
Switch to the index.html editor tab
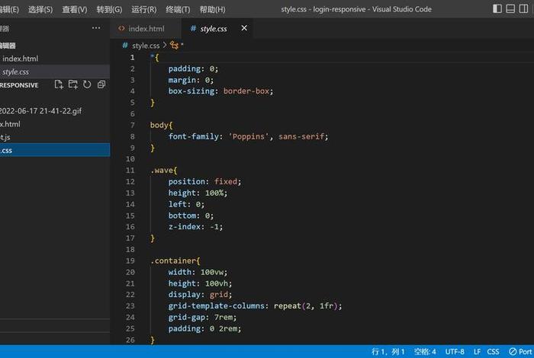(x=146, y=29)
